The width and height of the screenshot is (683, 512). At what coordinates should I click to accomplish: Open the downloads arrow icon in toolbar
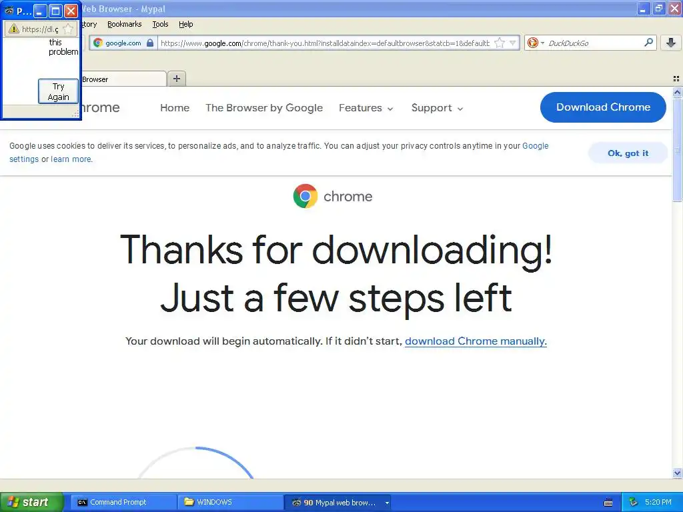pos(671,43)
